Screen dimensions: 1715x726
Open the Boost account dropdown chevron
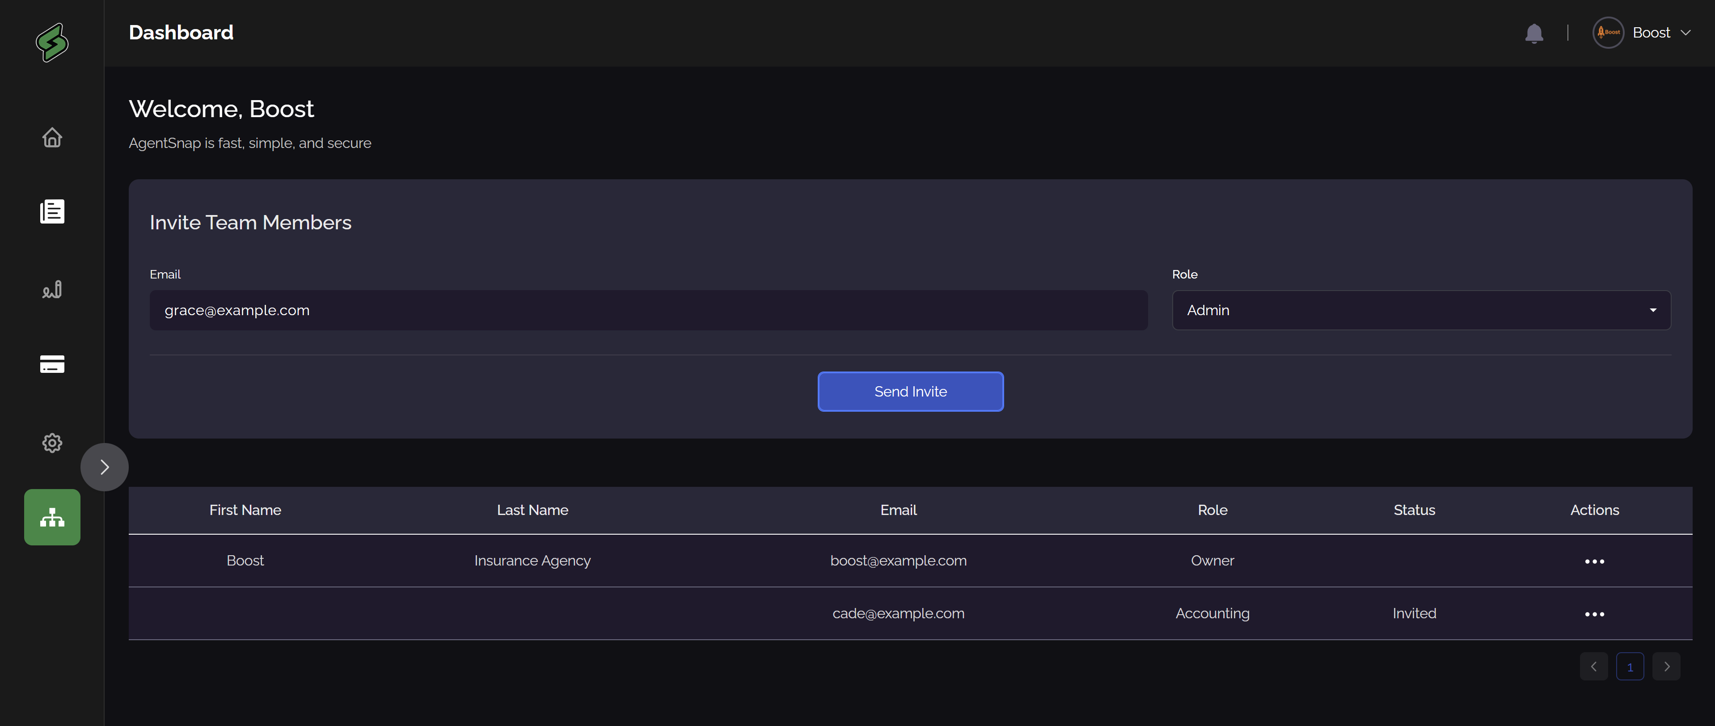pos(1685,33)
